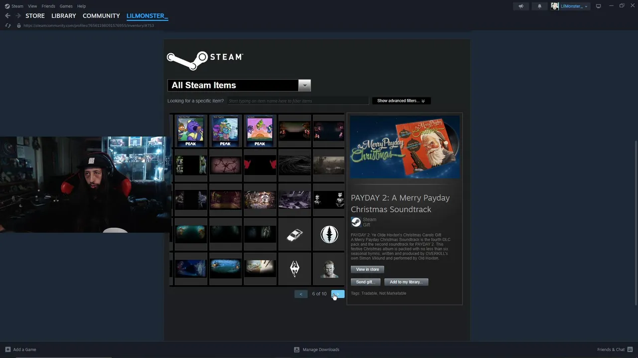Click the View in store button

click(367, 269)
